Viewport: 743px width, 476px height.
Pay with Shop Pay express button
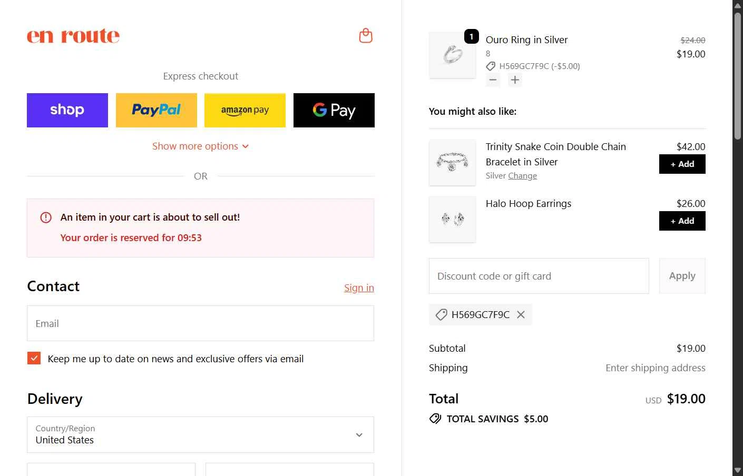(x=67, y=110)
